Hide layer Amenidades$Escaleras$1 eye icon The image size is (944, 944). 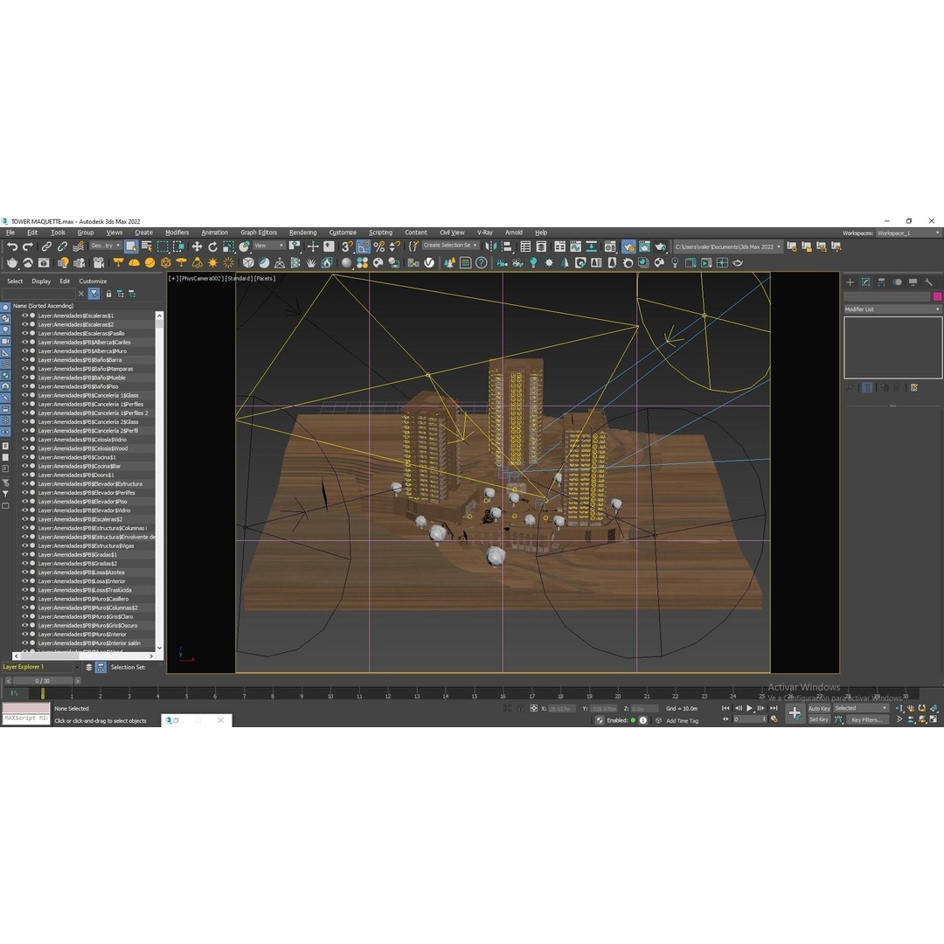[x=24, y=316]
